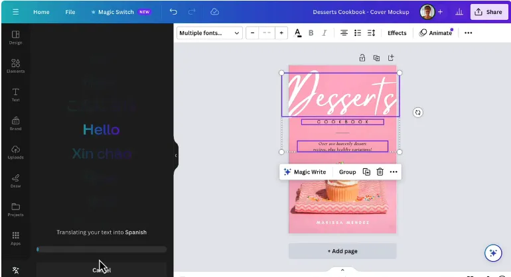This screenshot has width=511, height=277.
Task: Select the cupcake image on cover
Action: 342,190
